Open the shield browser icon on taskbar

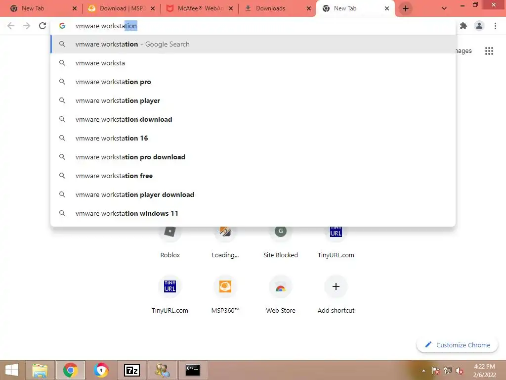pos(101,370)
